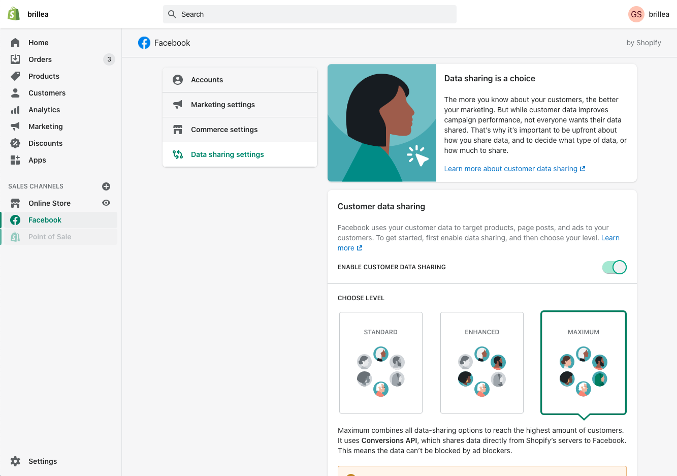The image size is (677, 476).
Task: Click the Online Store storefront icon
Action: click(15, 203)
